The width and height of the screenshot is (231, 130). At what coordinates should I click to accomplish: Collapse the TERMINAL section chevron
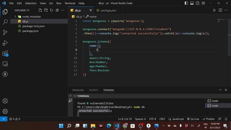pos(75,96)
